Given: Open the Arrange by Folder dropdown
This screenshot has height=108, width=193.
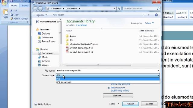Looking at the screenshot, I should 149,23.
